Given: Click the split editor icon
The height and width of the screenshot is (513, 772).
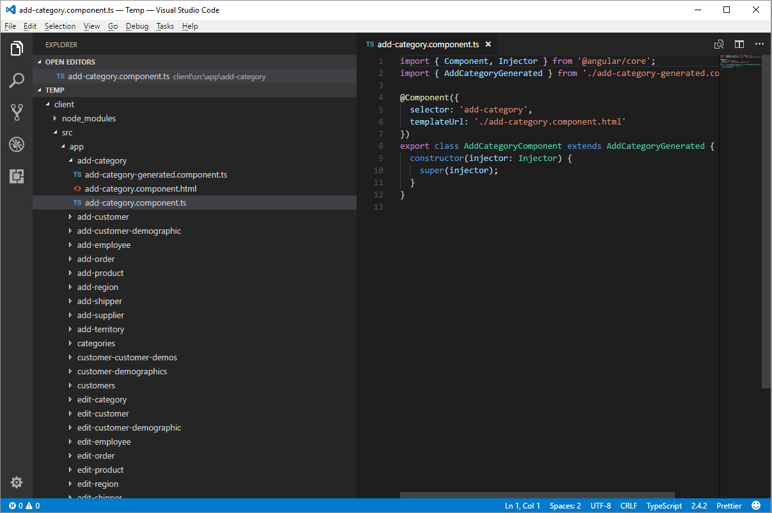Looking at the screenshot, I should point(739,44).
